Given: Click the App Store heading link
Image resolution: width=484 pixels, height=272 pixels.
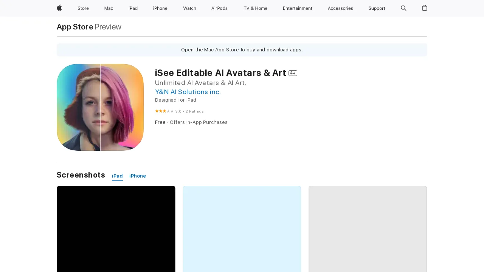Looking at the screenshot, I should pyautogui.click(x=75, y=27).
